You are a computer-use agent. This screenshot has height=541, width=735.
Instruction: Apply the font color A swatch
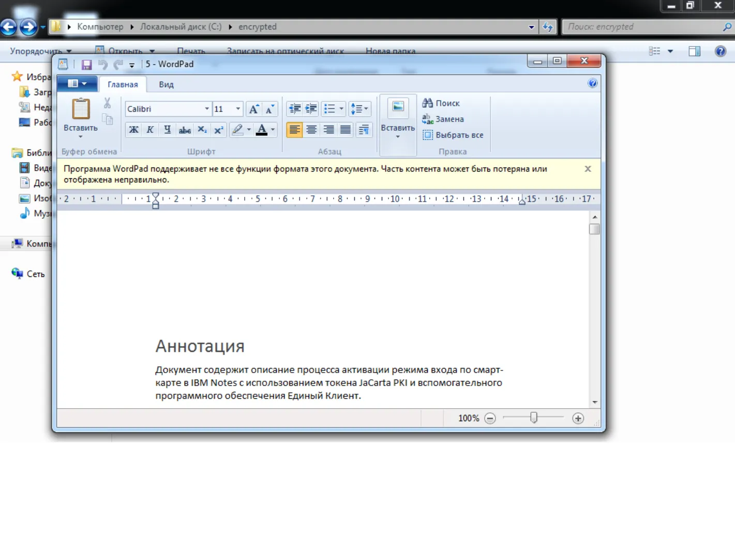[262, 130]
